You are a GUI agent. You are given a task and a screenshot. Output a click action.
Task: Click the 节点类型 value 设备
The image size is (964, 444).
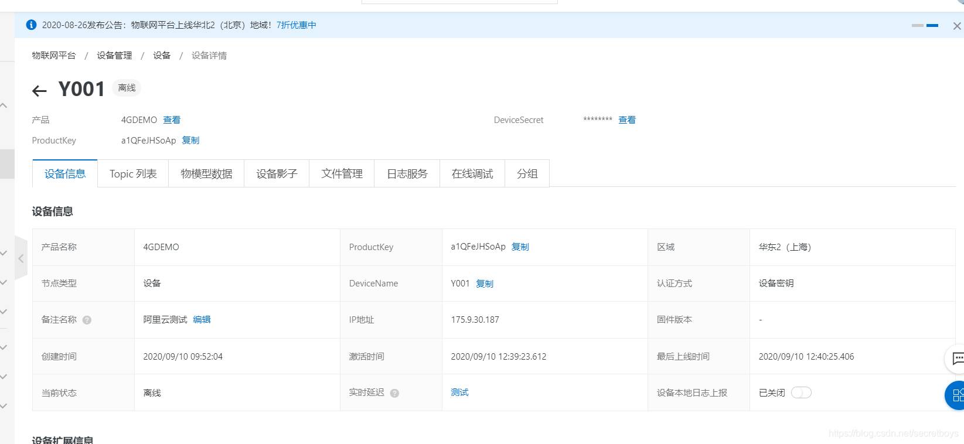tap(152, 283)
